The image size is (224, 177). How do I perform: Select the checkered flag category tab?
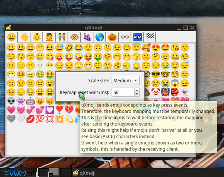150,37
